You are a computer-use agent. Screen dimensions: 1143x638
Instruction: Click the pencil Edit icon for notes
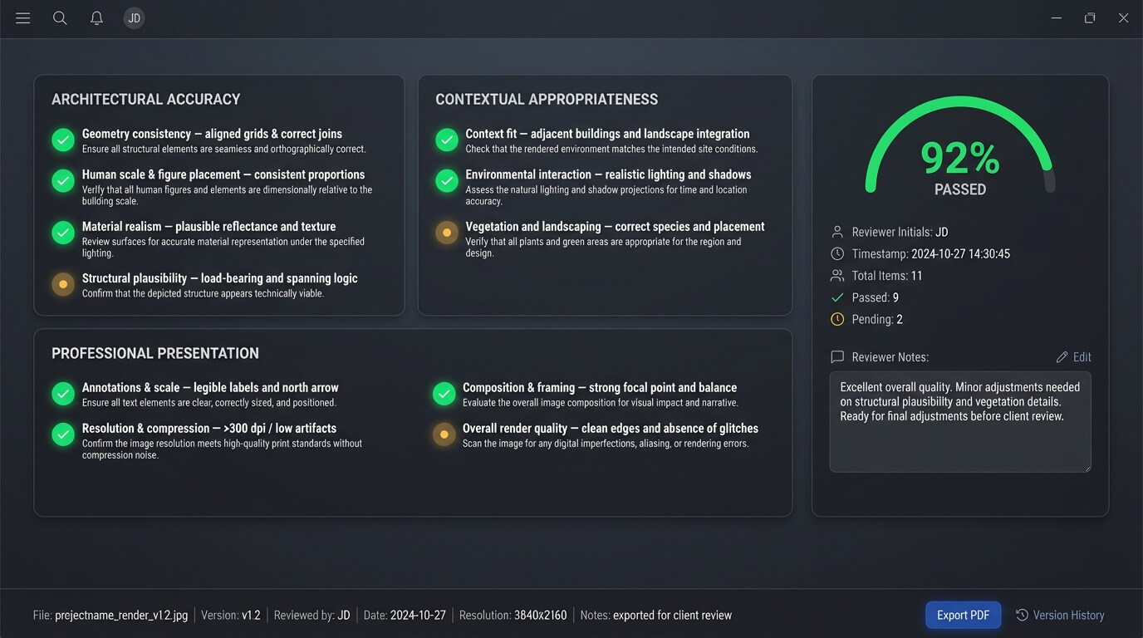pos(1062,357)
